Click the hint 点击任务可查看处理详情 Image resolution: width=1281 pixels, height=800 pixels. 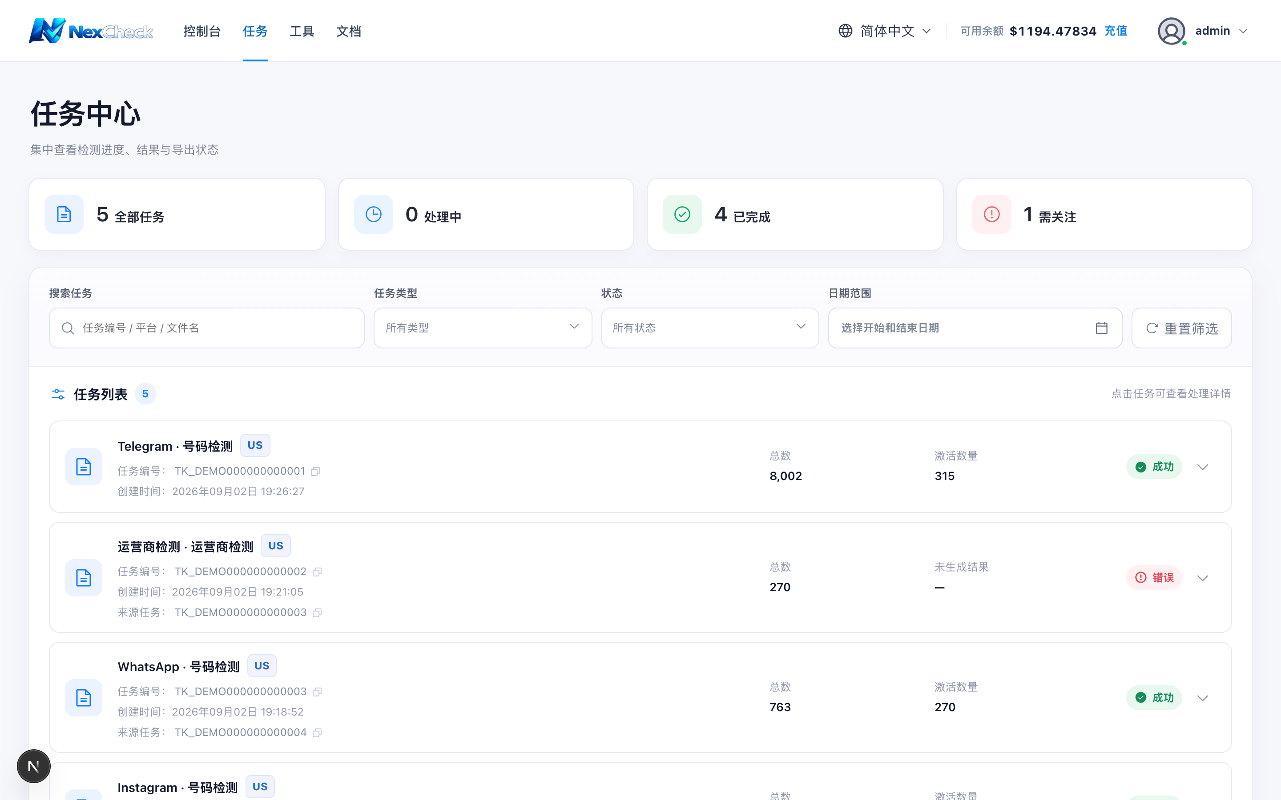point(1171,394)
